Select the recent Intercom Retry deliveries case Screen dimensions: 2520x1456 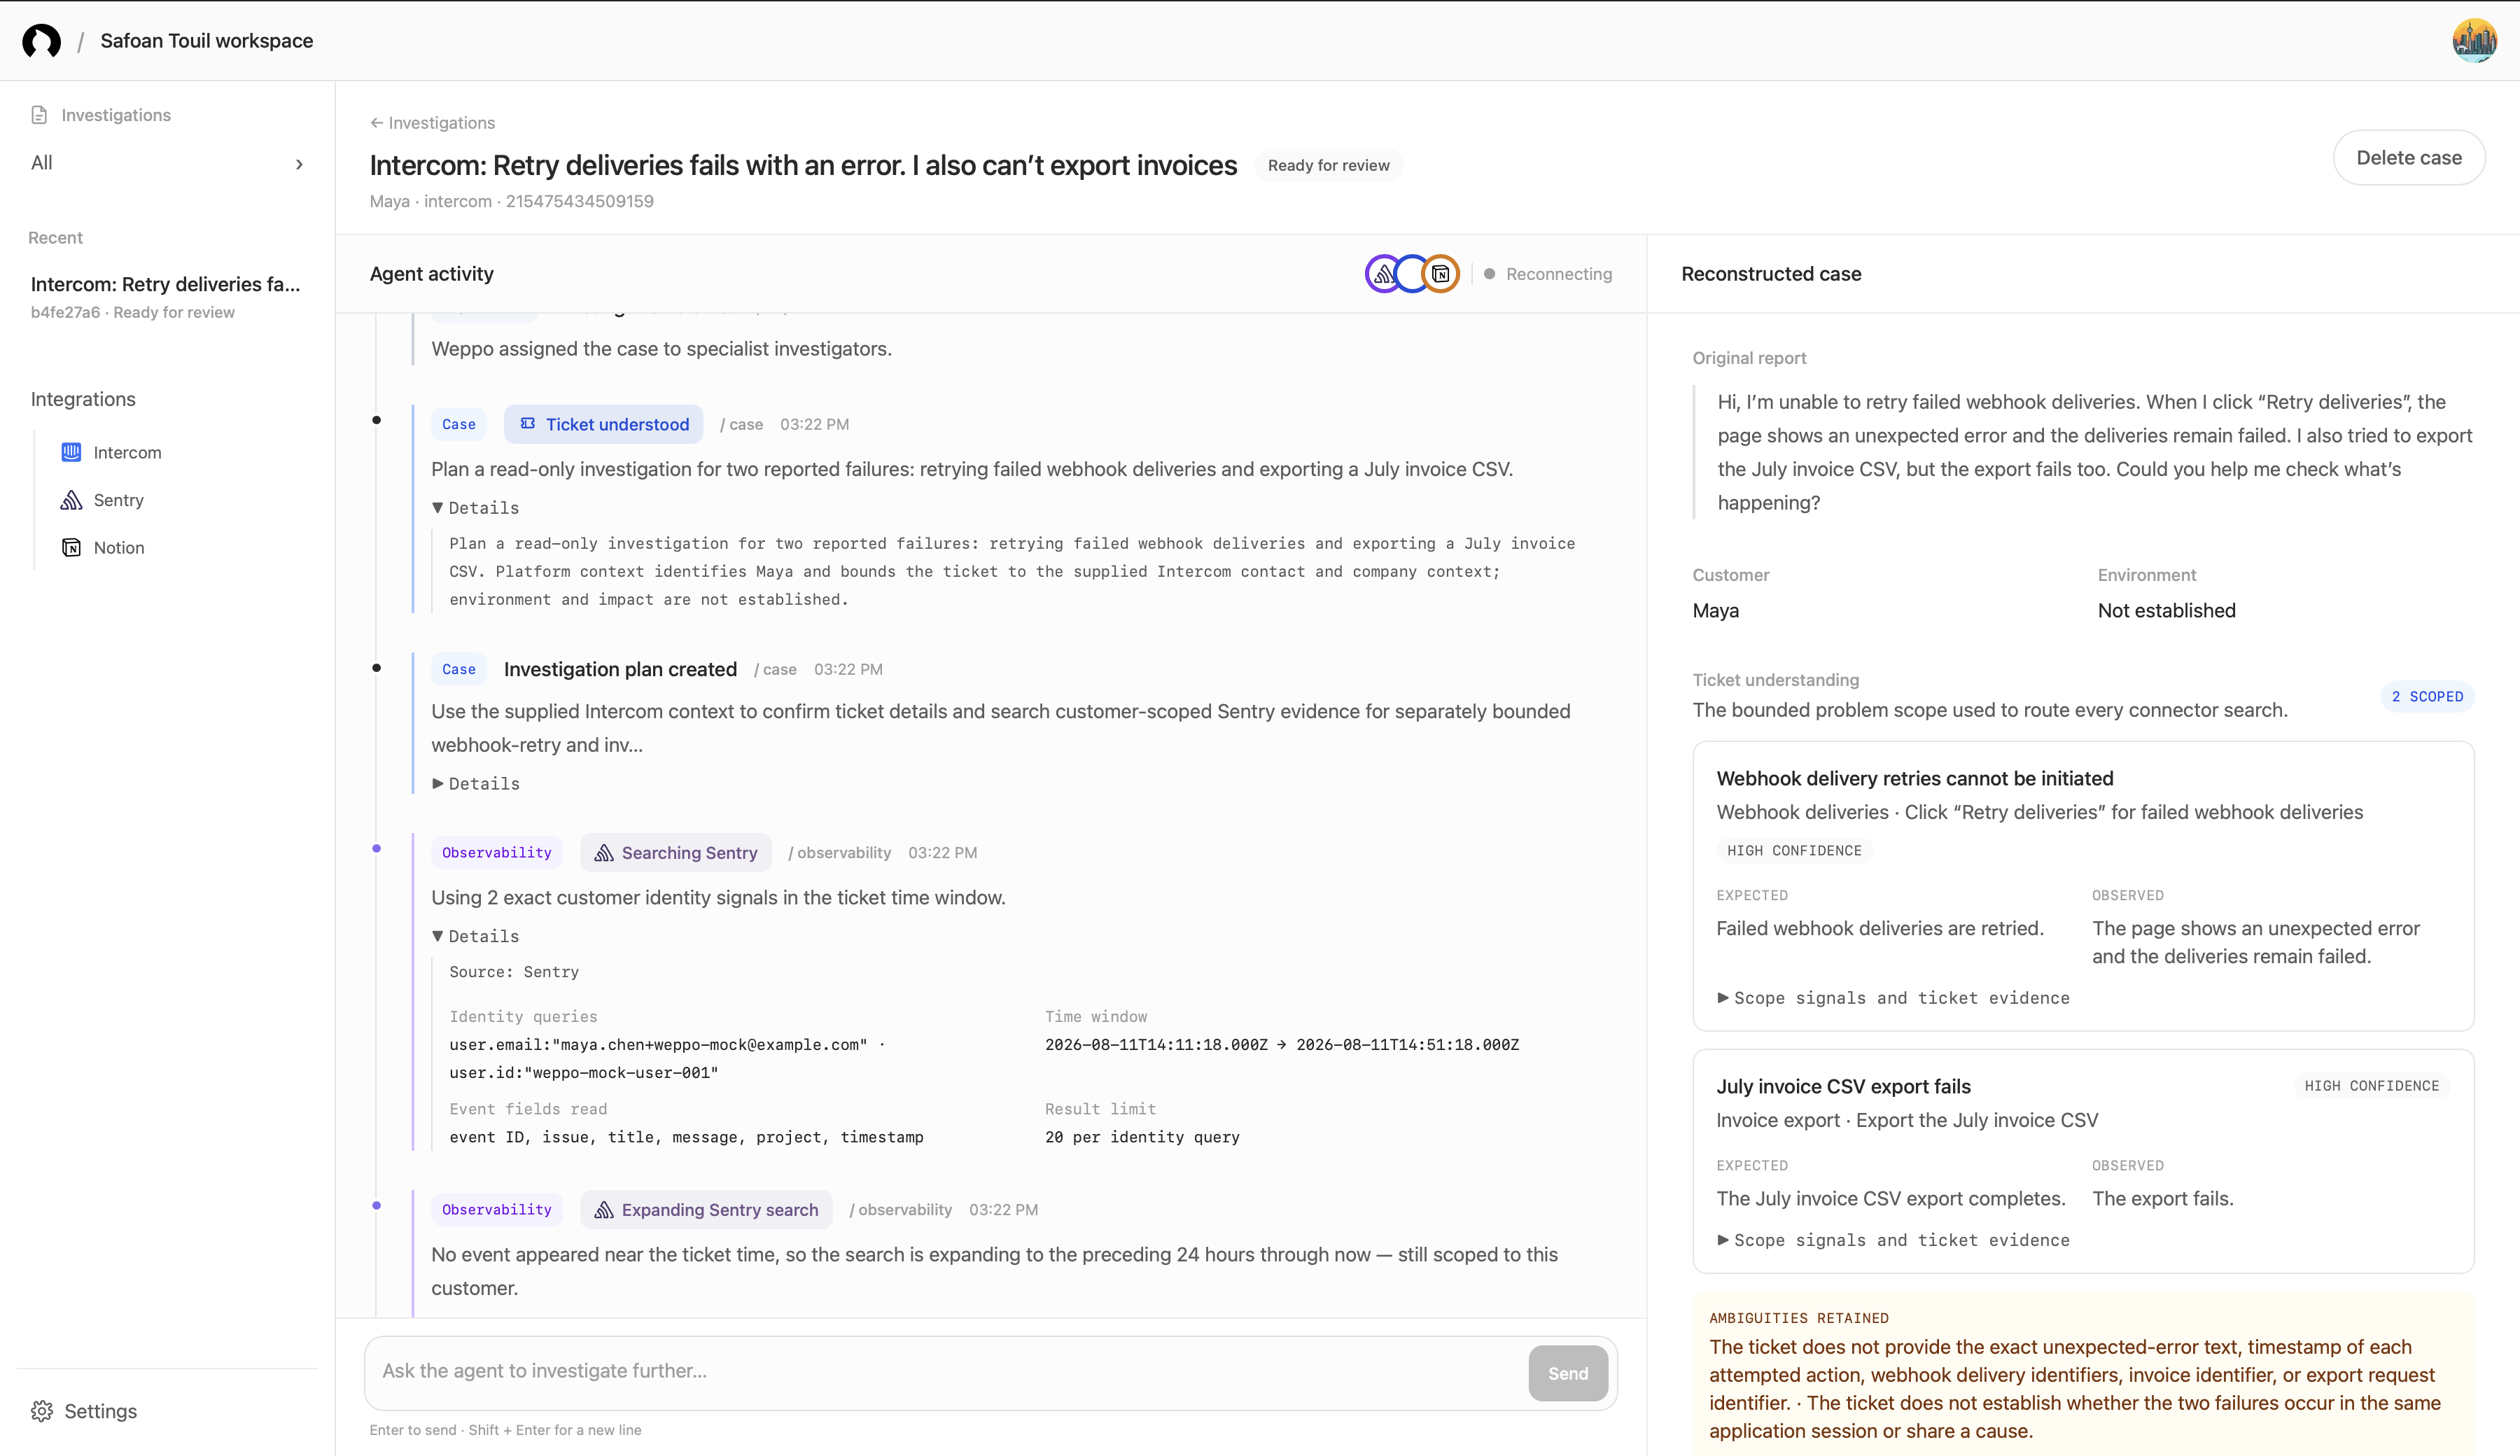[166, 297]
